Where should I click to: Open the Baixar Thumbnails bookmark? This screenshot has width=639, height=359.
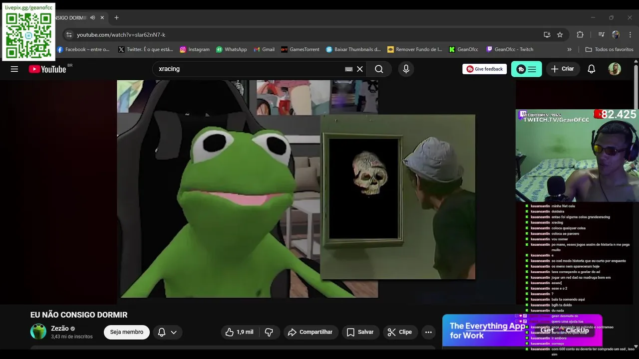point(353,49)
